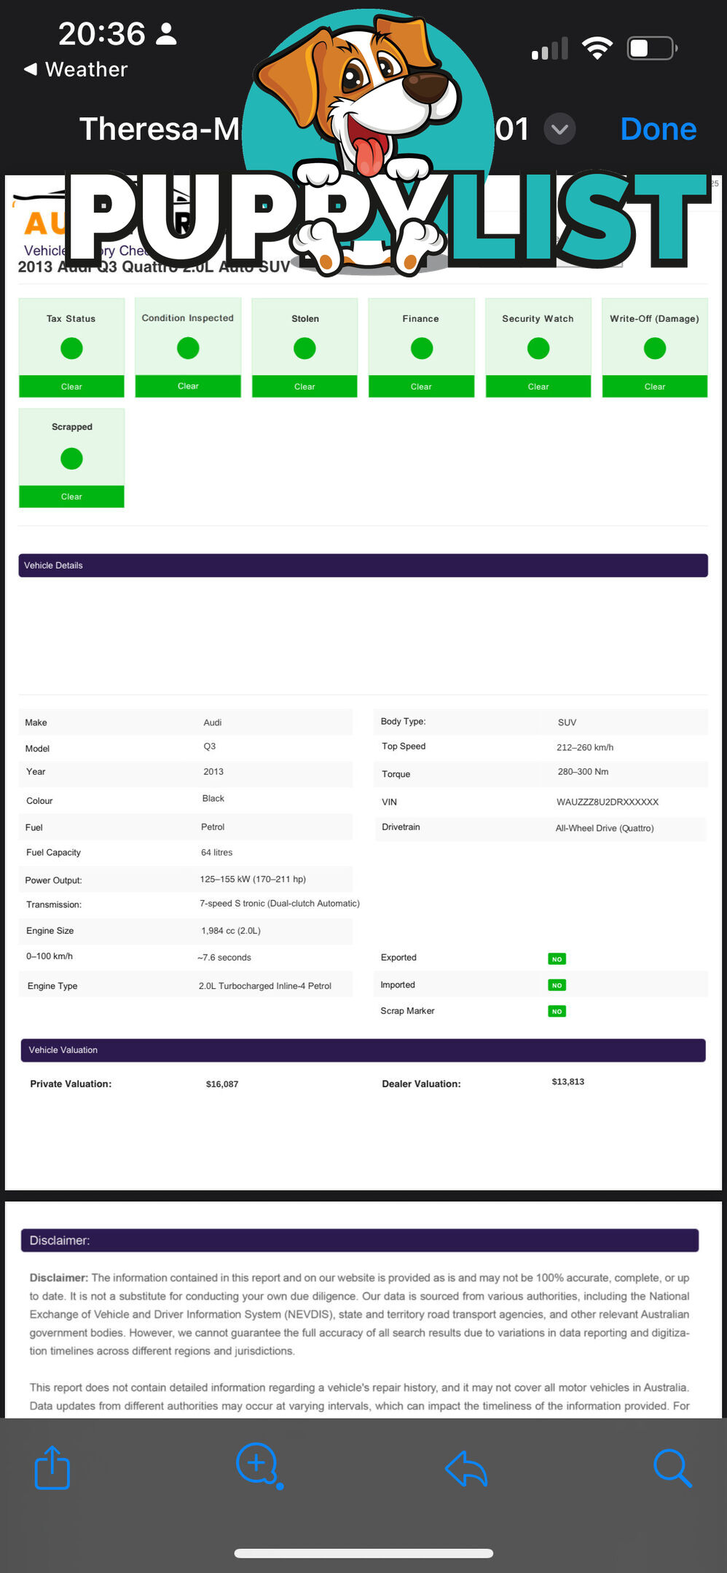
Task: Click the "Imported" row label
Action: pos(398,985)
